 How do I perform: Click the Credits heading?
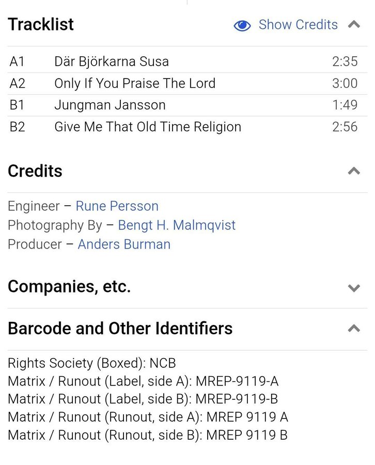point(35,171)
